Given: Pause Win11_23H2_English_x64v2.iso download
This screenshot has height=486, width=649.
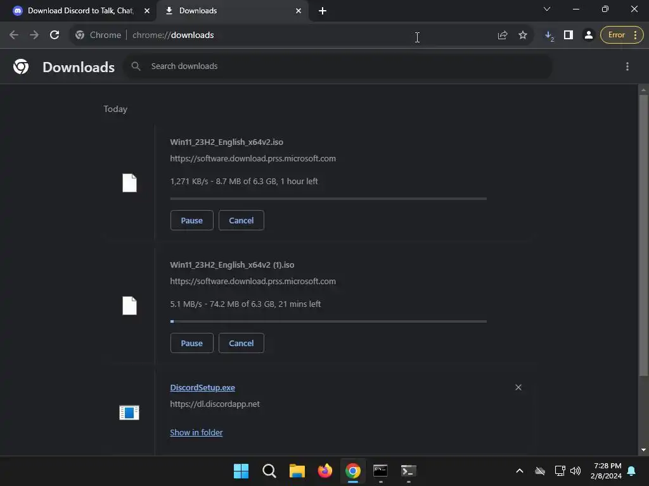Looking at the screenshot, I should pyautogui.click(x=191, y=220).
